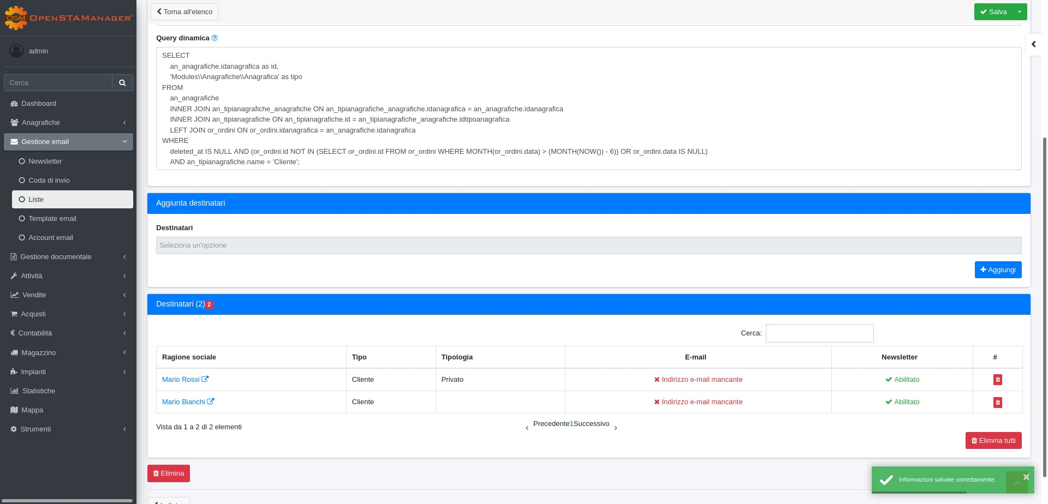Open the Destinatari select dropdown
Image resolution: width=1048 pixels, height=504 pixels.
click(x=588, y=245)
